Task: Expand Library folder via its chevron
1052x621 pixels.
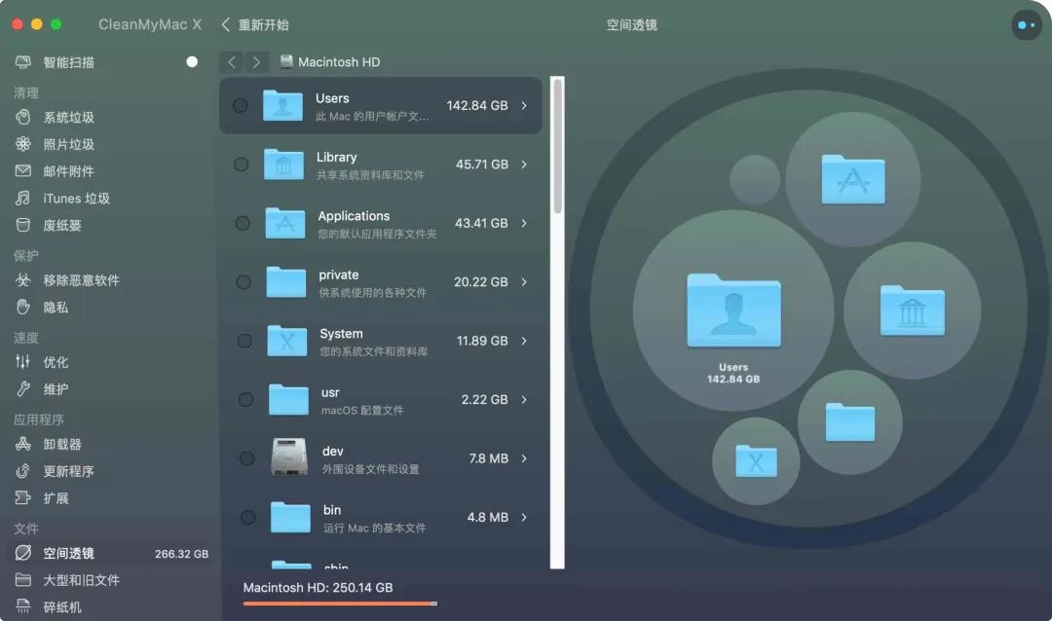Action: pyautogui.click(x=524, y=164)
